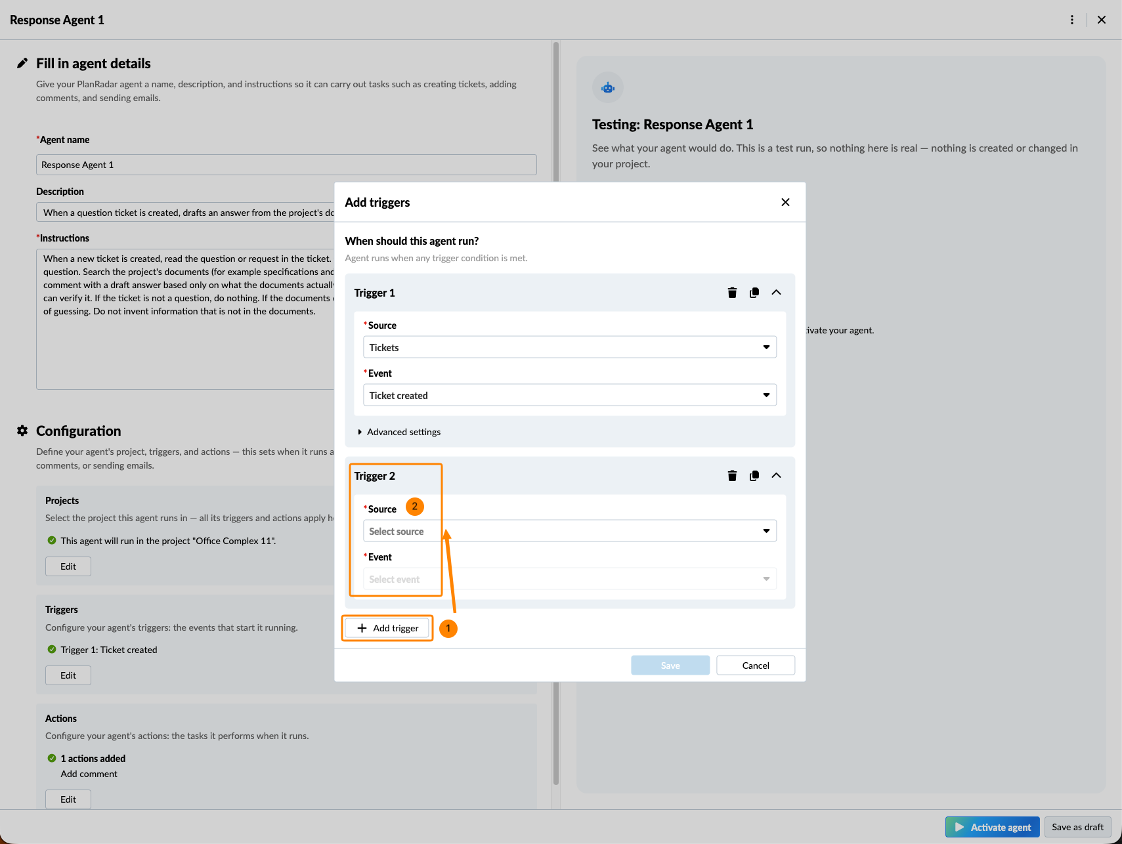The image size is (1122, 844).
Task: Delete Trigger 1 with its trash icon
Action: click(x=732, y=293)
